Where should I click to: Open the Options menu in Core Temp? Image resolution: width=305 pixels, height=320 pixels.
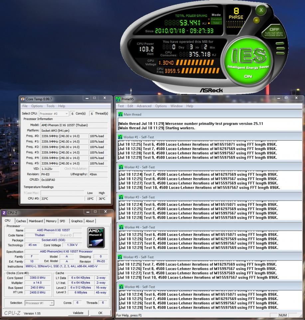coord(37,106)
